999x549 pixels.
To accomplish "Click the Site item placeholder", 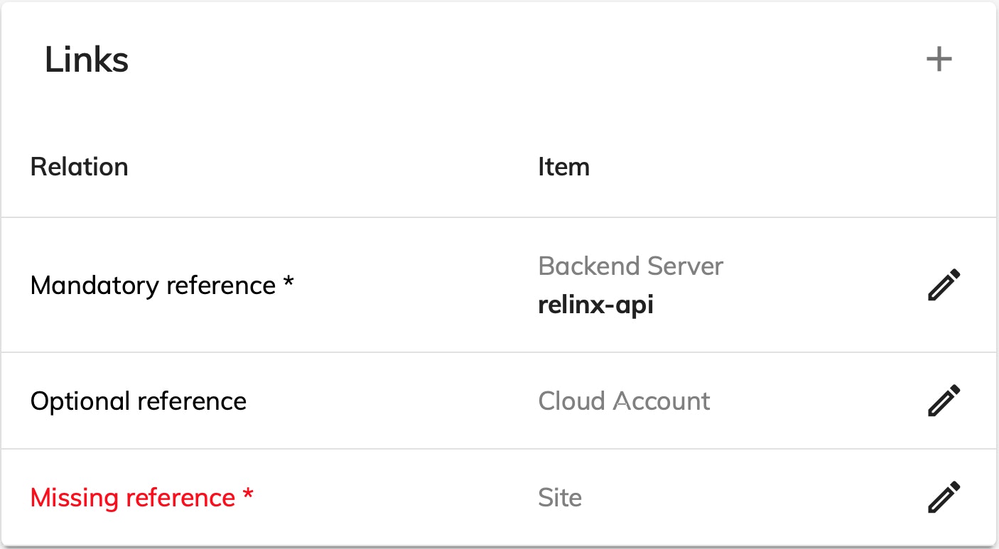I will pos(560,498).
